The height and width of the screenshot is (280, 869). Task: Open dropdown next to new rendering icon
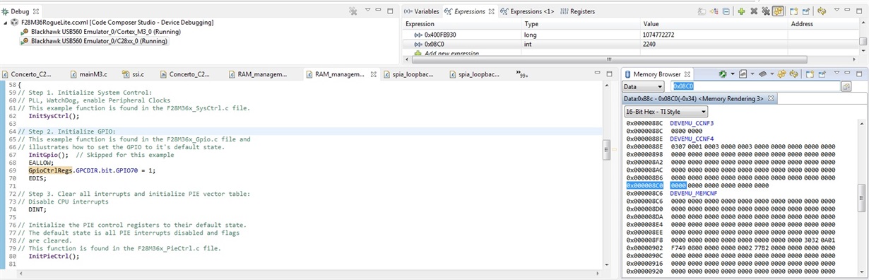[752, 74]
